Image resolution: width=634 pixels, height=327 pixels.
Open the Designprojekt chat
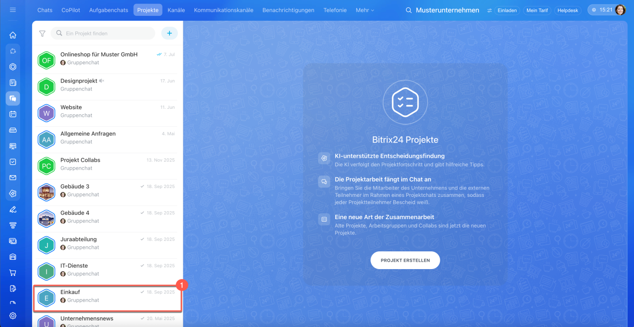108,87
